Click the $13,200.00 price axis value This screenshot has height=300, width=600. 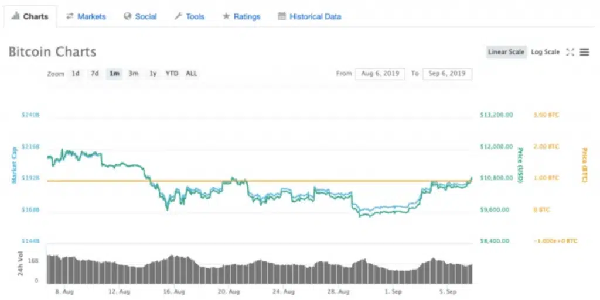496,115
